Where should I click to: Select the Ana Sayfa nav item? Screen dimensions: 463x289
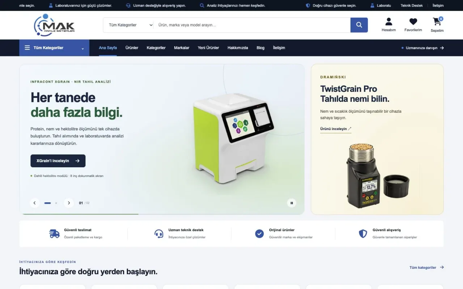(108, 48)
